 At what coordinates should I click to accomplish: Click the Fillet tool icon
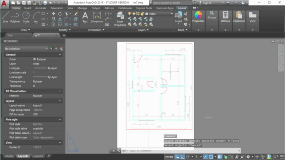pyautogui.click(x=66, y=19)
